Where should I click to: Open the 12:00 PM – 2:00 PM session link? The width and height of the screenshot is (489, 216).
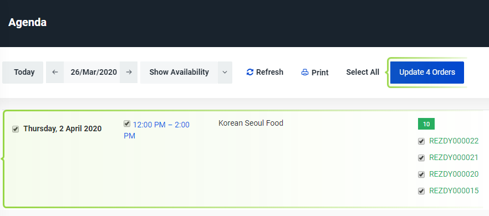(x=156, y=130)
